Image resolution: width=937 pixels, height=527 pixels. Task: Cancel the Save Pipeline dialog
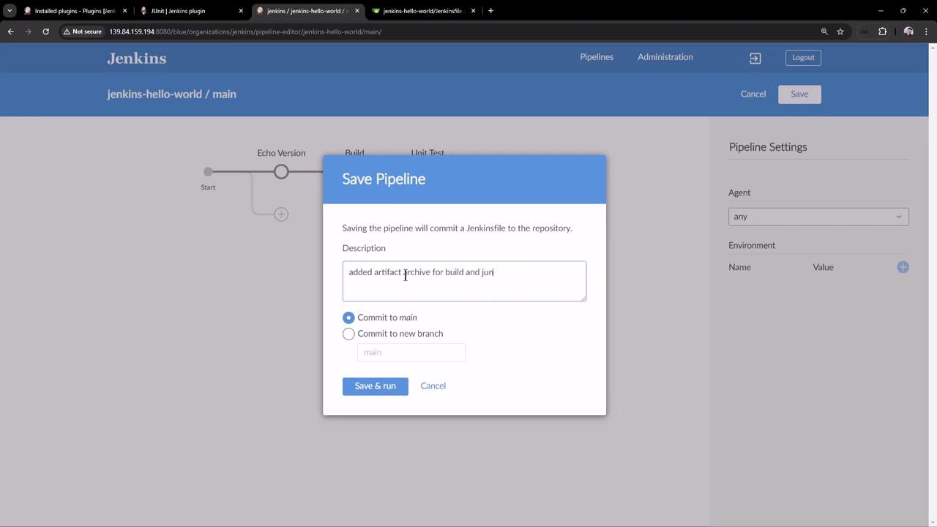click(433, 386)
